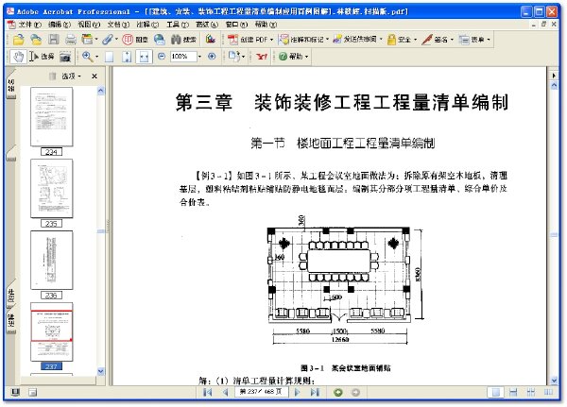
Task: Go to the next page arrow
Action: coord(298,392)
